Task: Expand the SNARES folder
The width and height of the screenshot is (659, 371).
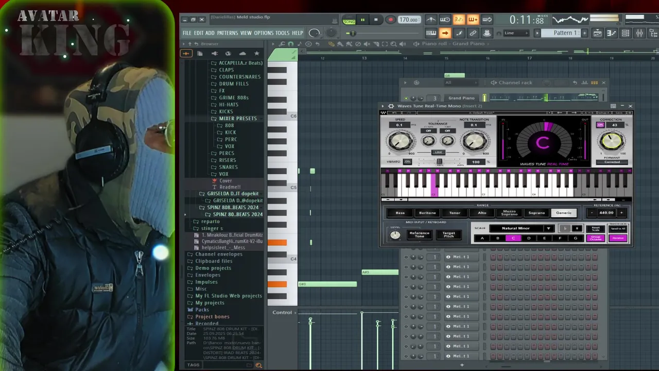Action: pyautogui.click(x=228, y=167)
